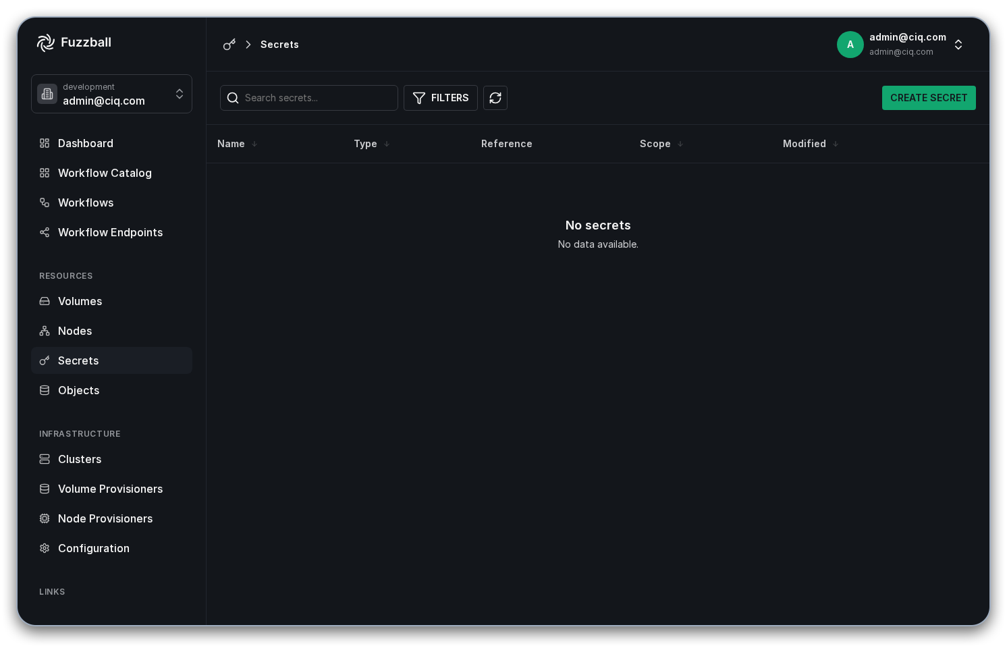1007x648 pixels.
Task: Click the Objects database icon
Action: click(x=45, y=390)
